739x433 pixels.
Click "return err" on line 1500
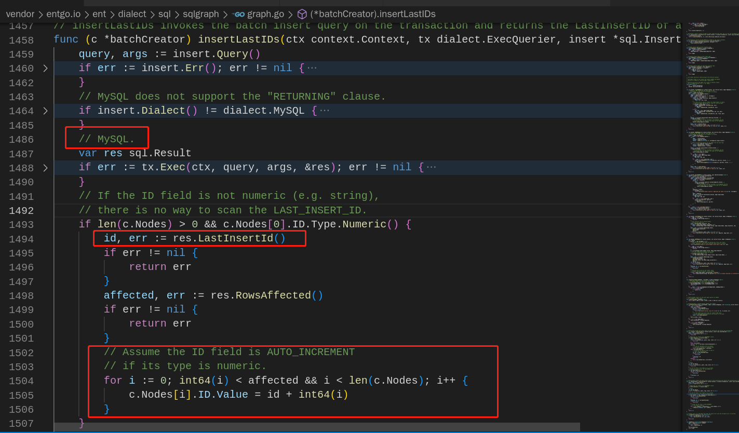(160, 323)
